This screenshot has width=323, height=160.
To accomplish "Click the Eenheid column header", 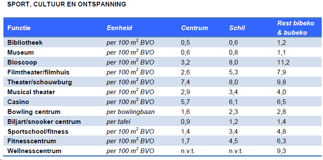I will click(x=119, y=28).
